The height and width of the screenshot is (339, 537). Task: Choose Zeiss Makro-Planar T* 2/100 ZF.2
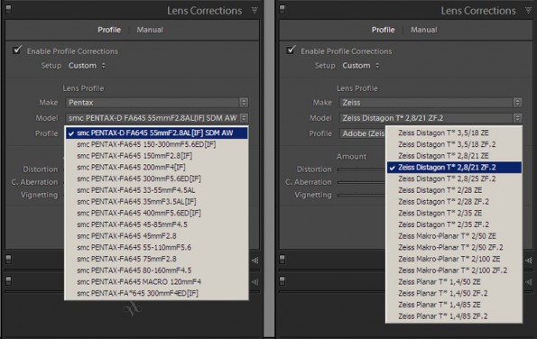[454, 270]
